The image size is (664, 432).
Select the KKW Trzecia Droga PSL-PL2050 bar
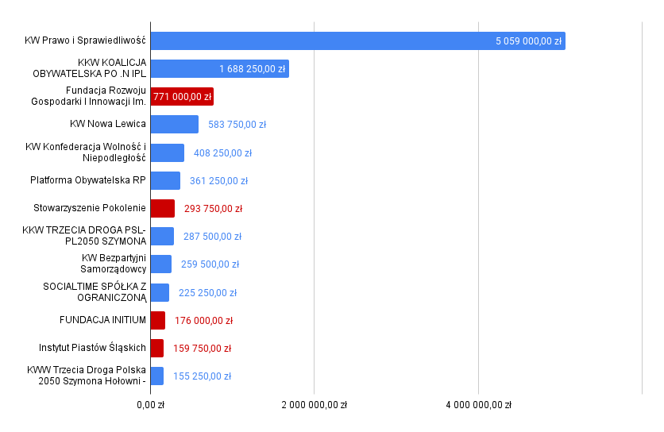tap(162, 237)
